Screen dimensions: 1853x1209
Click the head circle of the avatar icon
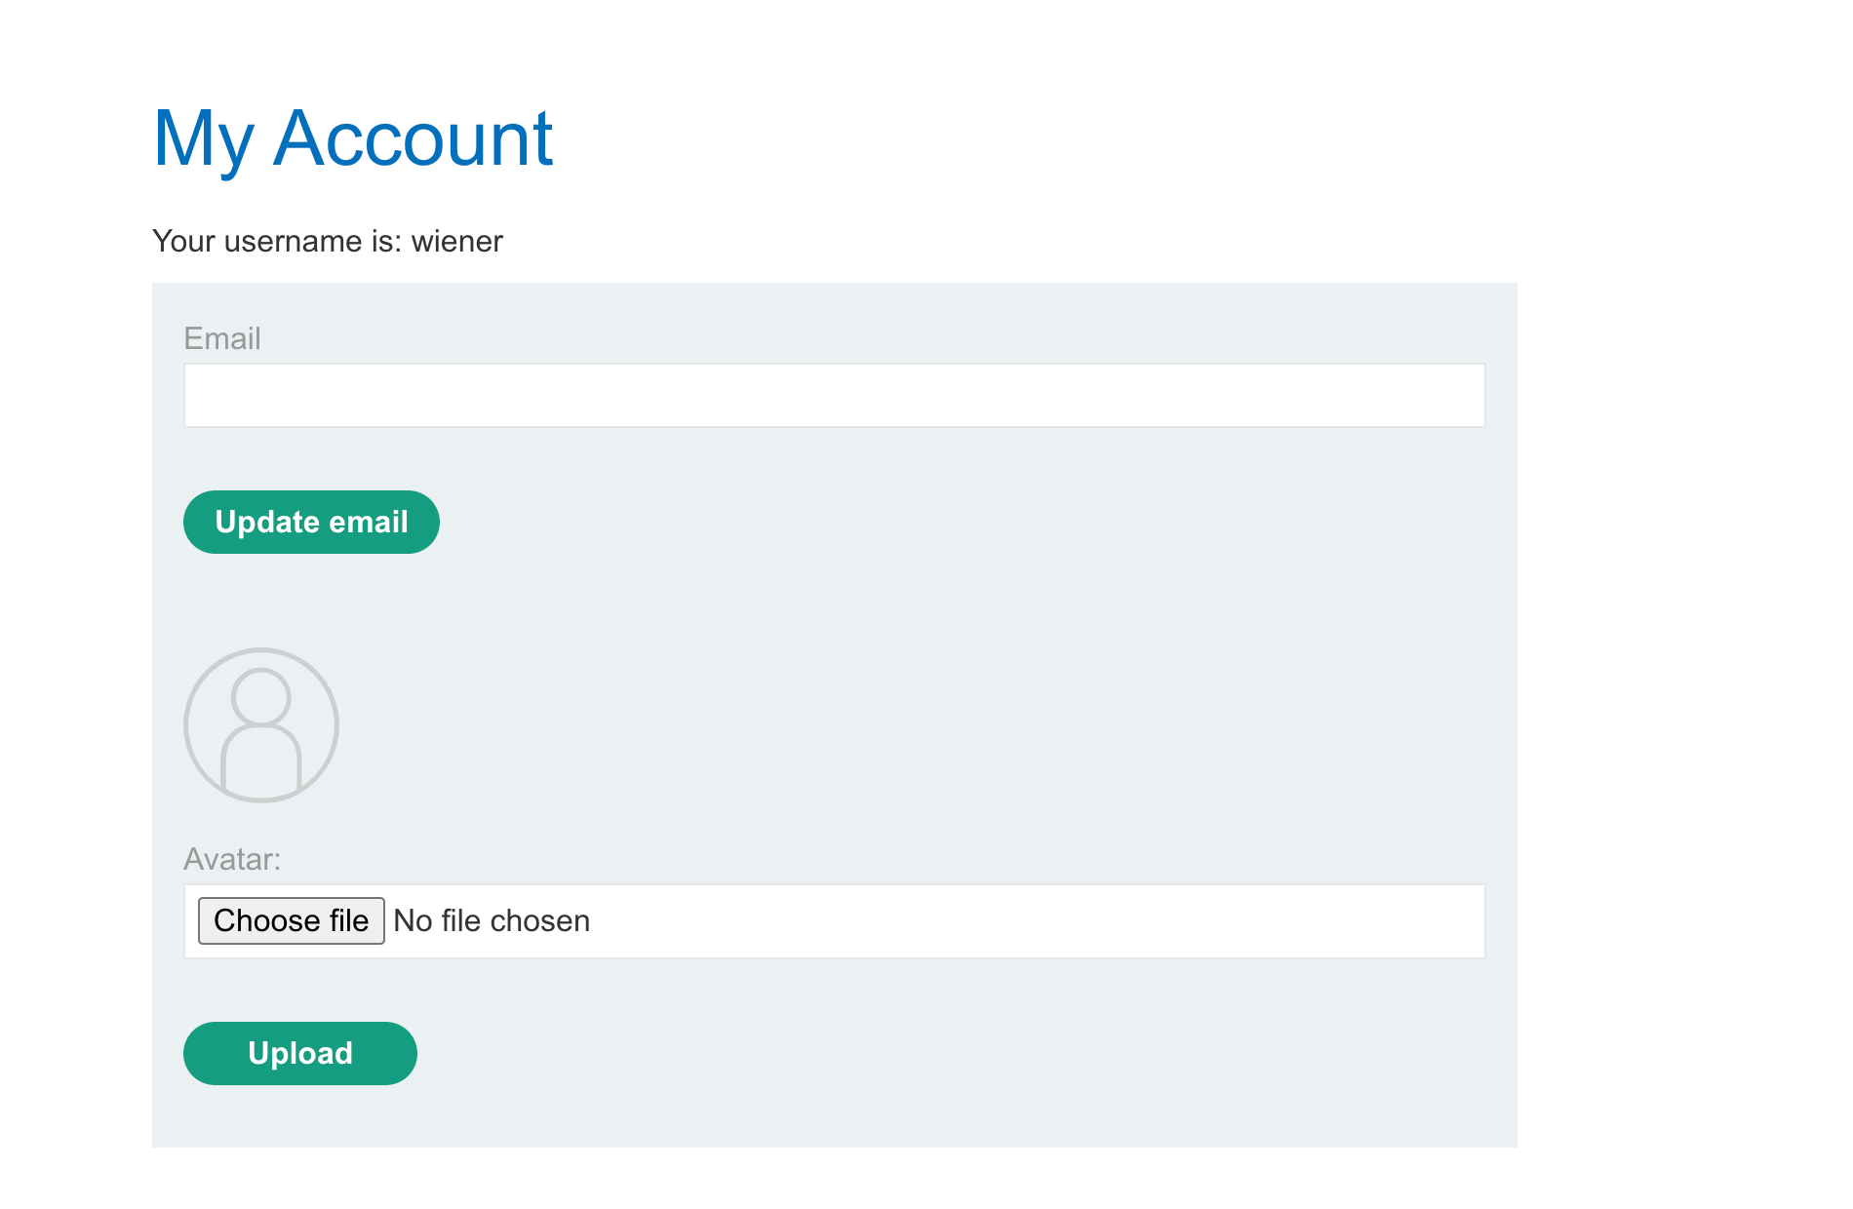[261, 696]
